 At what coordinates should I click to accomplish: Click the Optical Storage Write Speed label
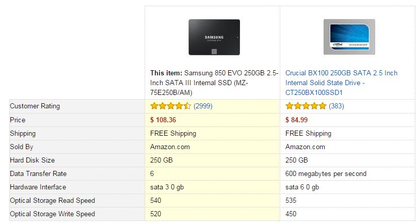(52, 214)
